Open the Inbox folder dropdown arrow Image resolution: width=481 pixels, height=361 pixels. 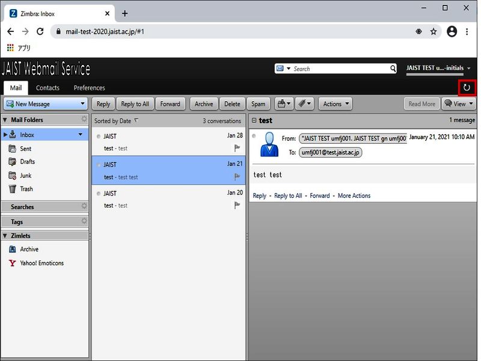coord(81,134)
